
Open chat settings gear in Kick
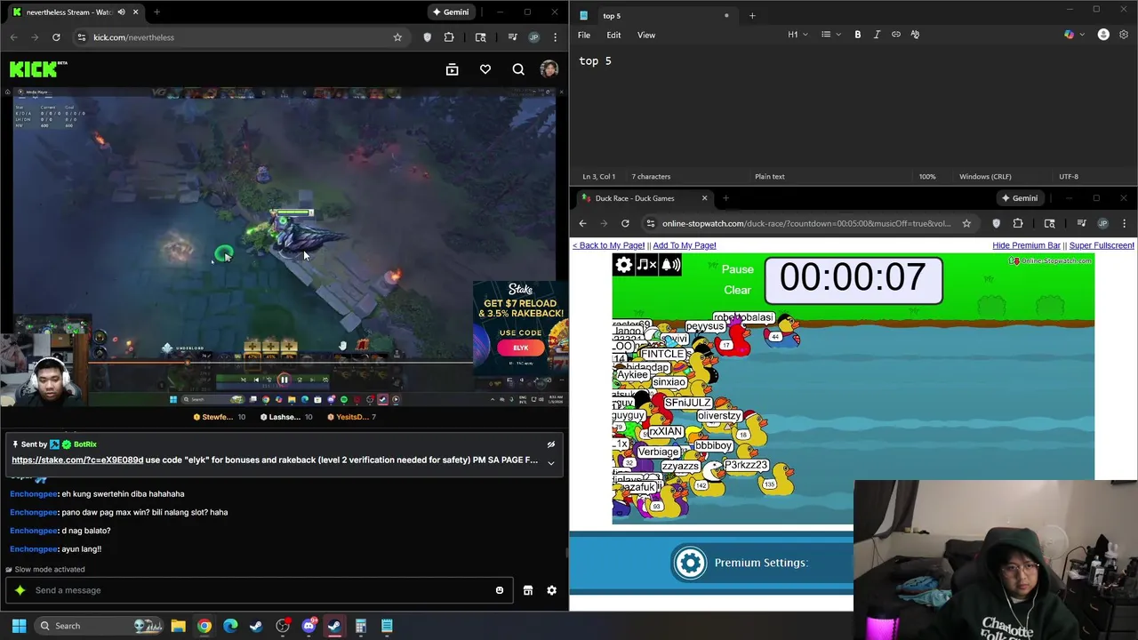click(551, 590)
